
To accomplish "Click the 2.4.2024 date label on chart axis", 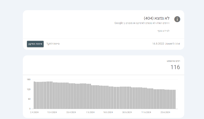I will [34, 112].
